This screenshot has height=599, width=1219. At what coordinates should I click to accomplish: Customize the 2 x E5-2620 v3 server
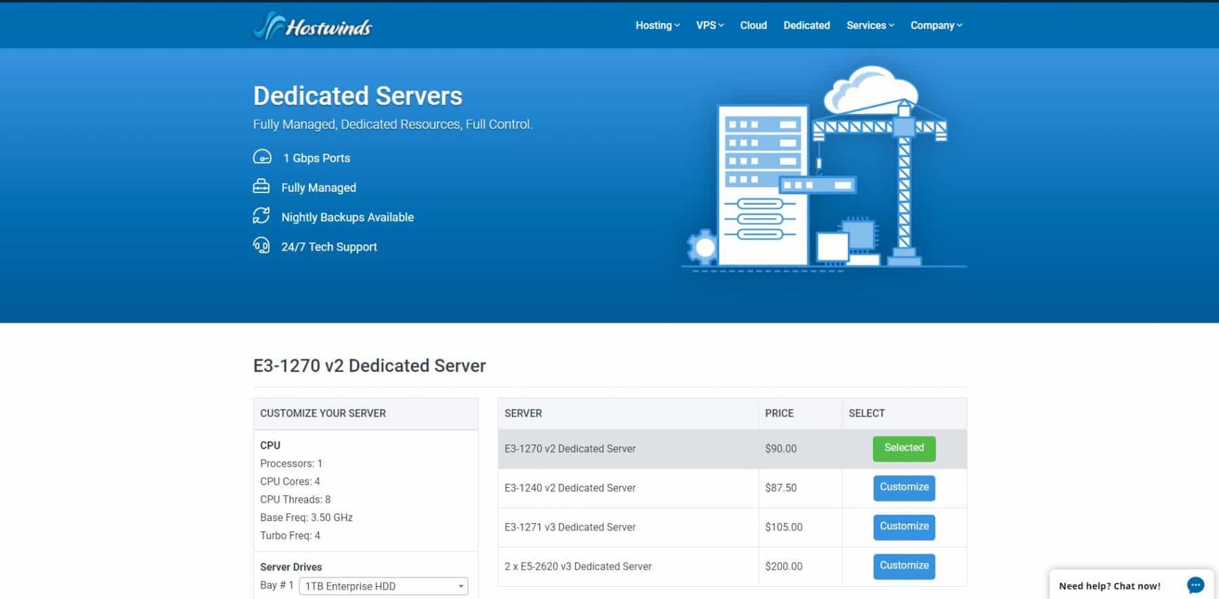pos(904,566)
